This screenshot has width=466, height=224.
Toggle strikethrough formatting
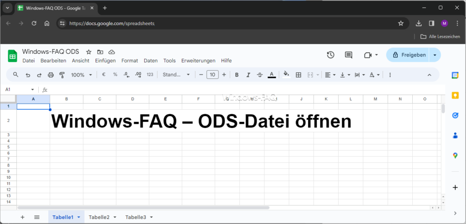point(260,75)
